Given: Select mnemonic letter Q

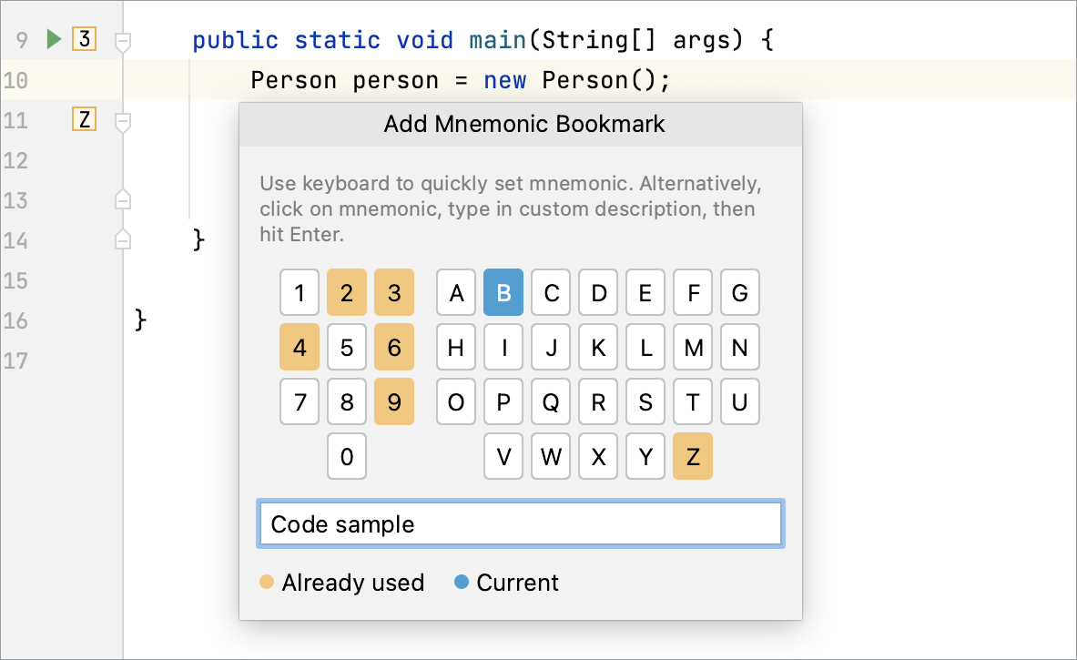Looking at the screenshot, I should (551, 401).
